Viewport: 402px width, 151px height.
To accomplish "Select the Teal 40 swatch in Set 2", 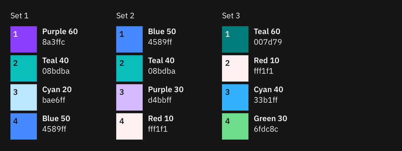I will point(129,68).
